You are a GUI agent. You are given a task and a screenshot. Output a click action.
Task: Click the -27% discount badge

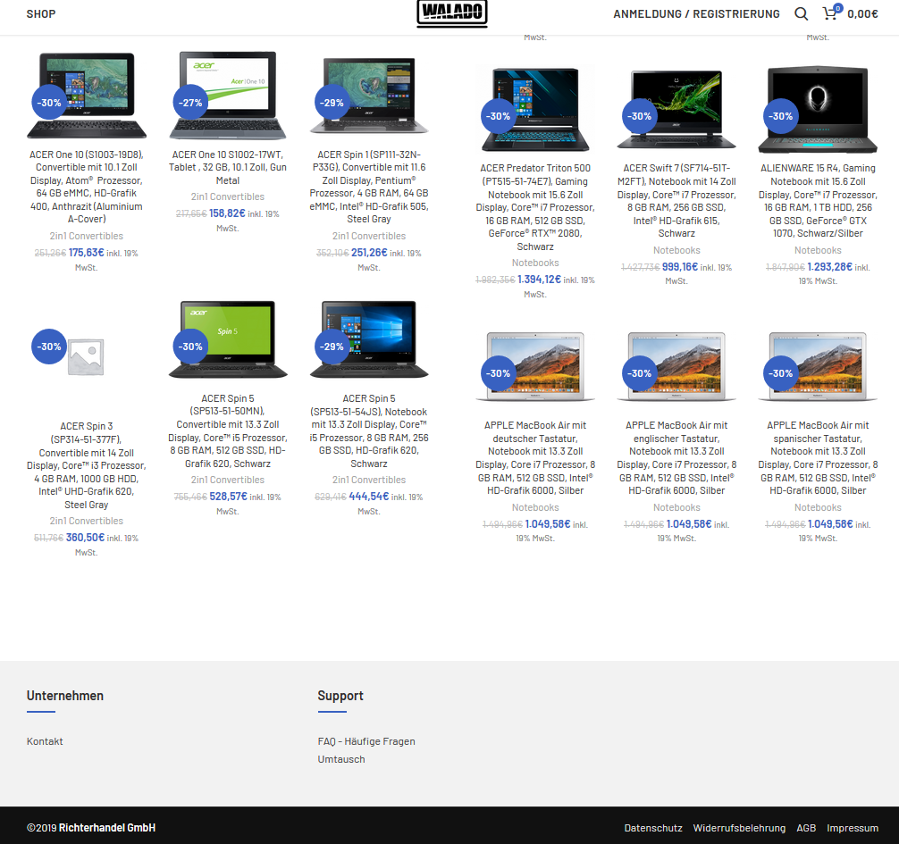coord(190,103)
